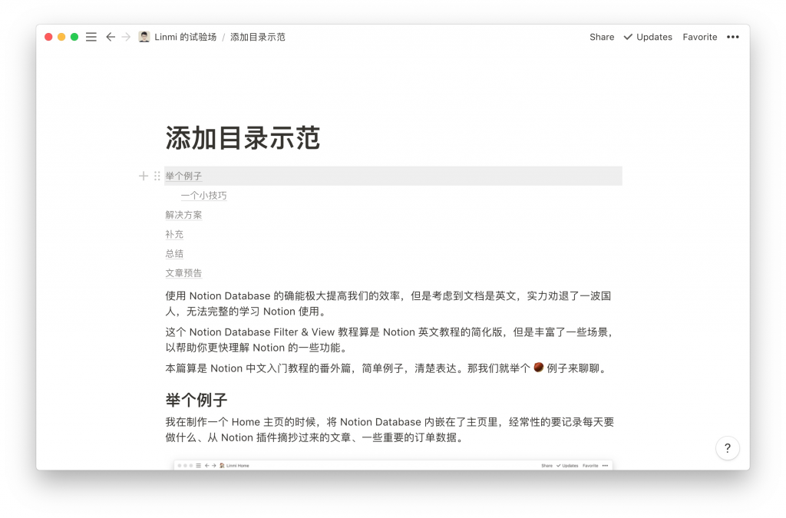Close the window with red button
Viewport: 786px width, 518px height.
[x=48, y=37]
